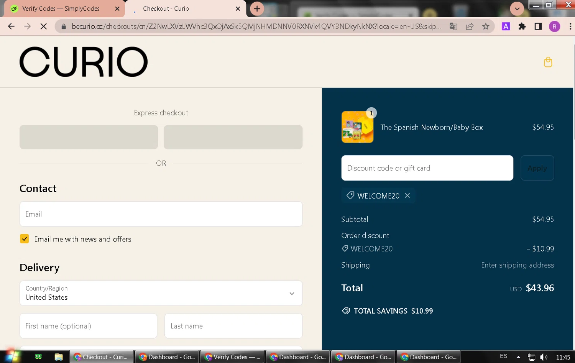Open the 11:45 system clock
The width and height of the screenshot is (575, 363).
coord(563,357)
